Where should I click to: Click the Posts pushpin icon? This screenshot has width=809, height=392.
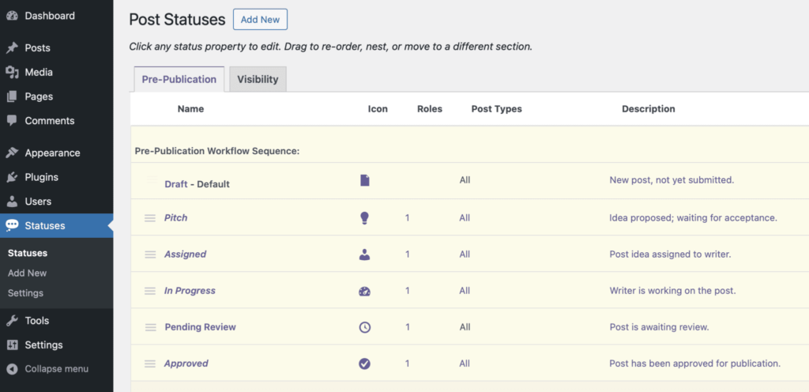click(12, 48)
